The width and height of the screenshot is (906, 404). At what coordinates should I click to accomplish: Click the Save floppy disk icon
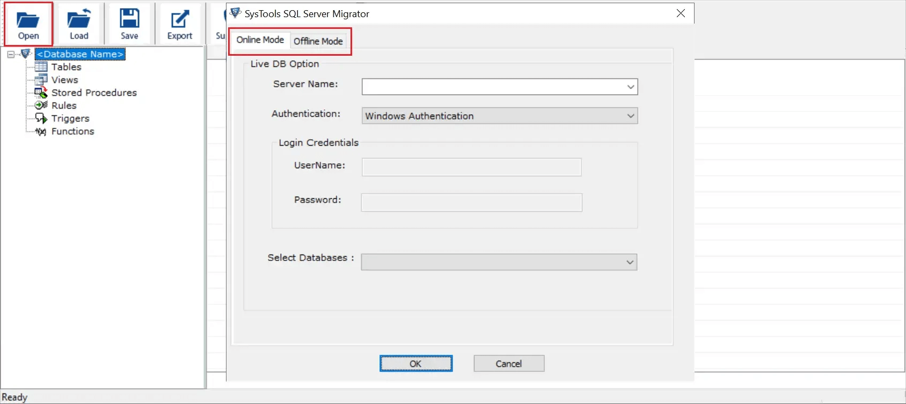click(x=129, y=19)
